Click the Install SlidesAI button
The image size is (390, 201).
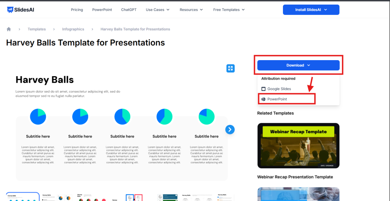pyautogui.click(x=311, y=10)
